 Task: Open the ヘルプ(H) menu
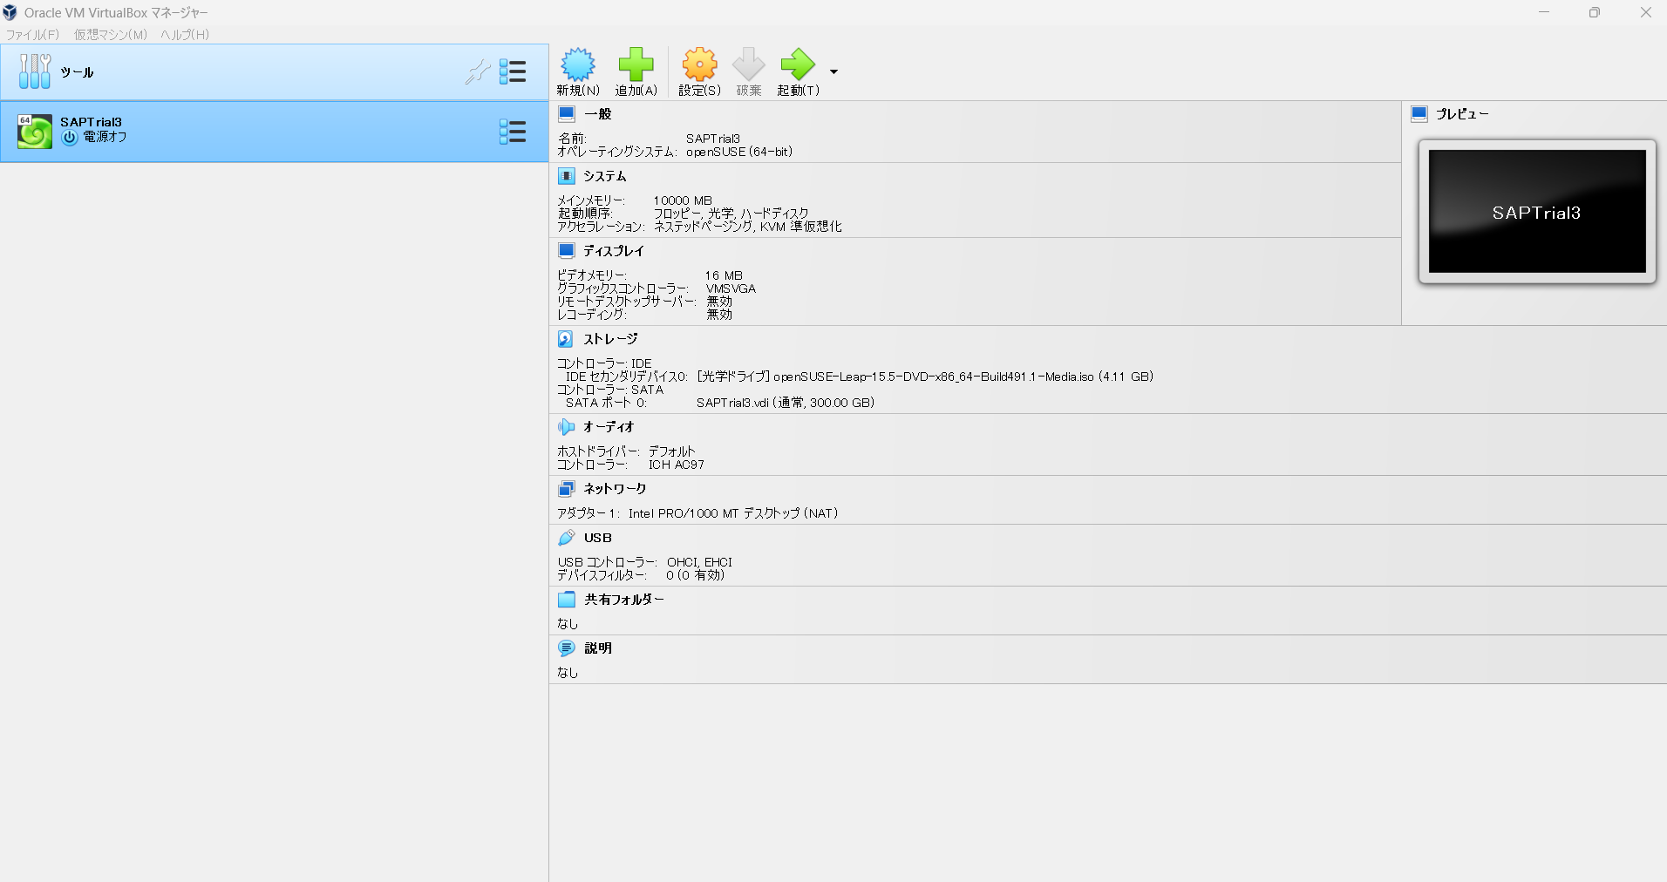[x=185, y=35]
